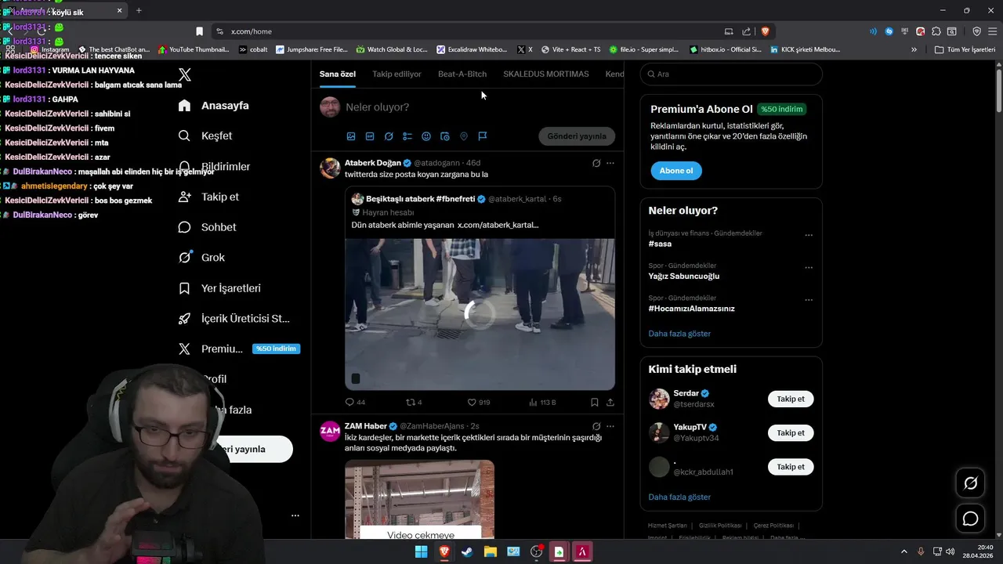The height and width of the screenshot is (564, 1003).
Task: Open quoted x.com/ataberk_kartal link
Action: point(498,225)
